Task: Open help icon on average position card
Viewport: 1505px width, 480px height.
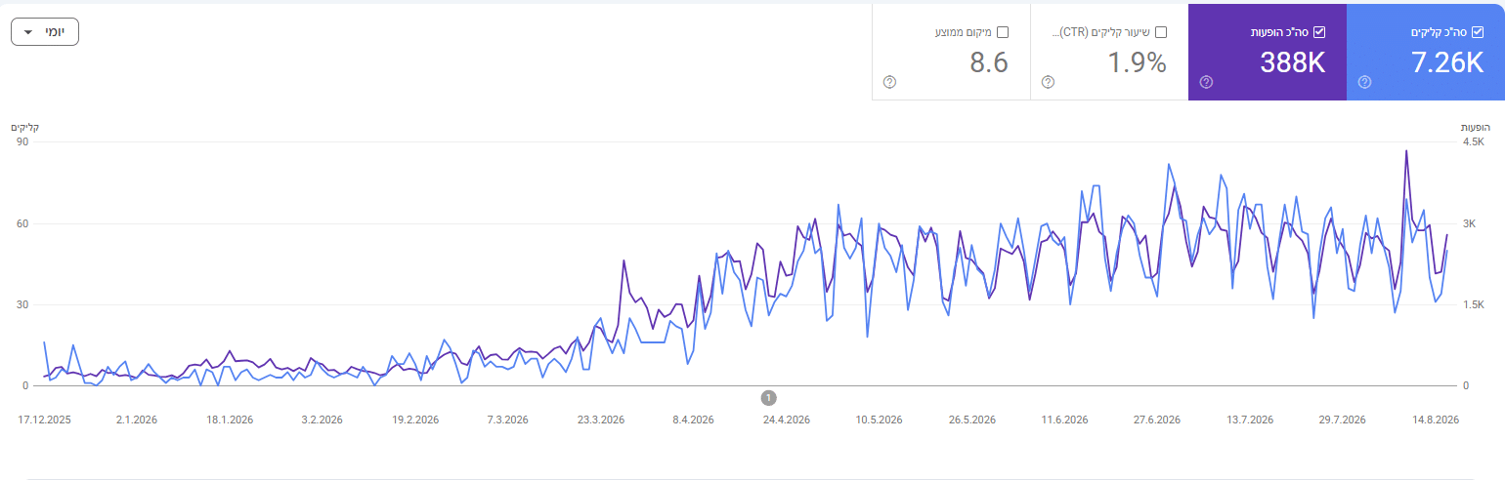Action: point(889,82)
